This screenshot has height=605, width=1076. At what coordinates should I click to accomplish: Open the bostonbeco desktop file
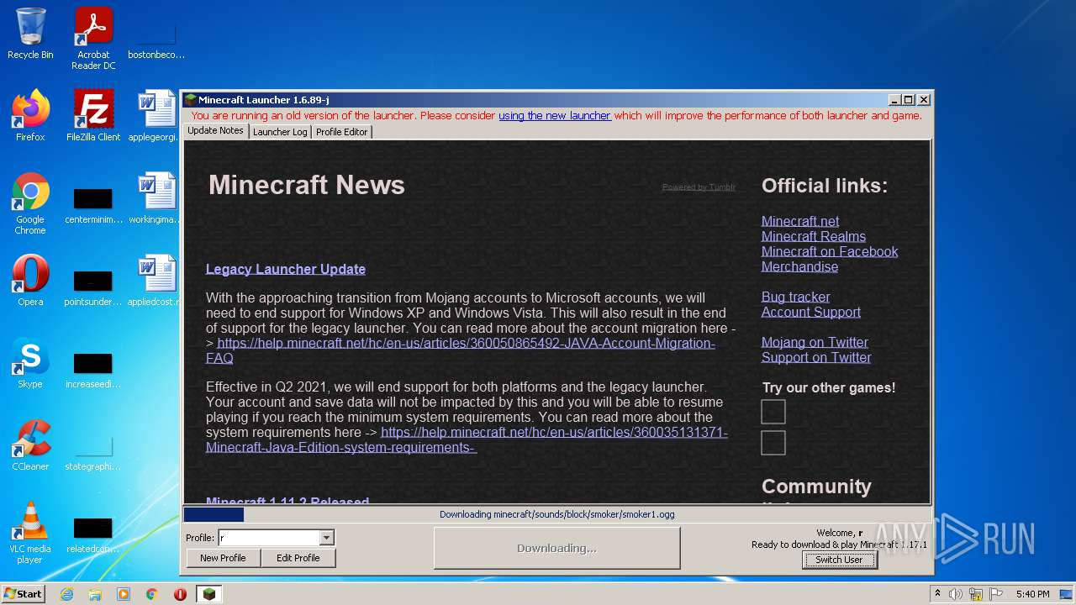[x=156, y=39]
